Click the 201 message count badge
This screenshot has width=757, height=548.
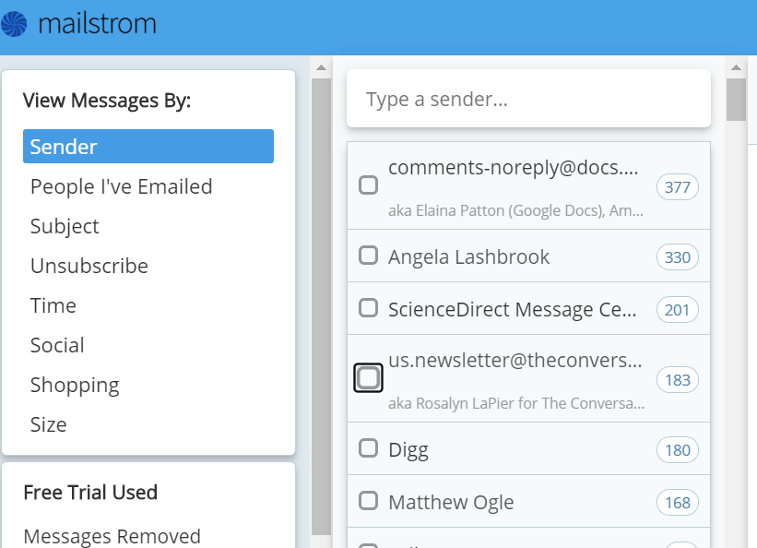tap(678, 310)
